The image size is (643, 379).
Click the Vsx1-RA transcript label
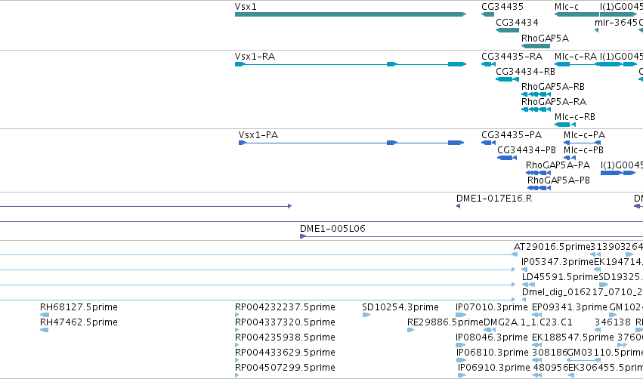tap(255, 57)
